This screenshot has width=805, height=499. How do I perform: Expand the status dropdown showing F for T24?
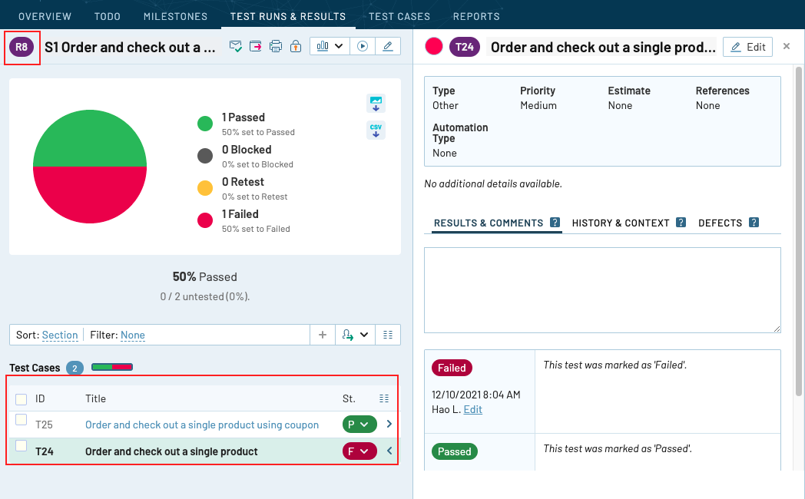(359, 451)
